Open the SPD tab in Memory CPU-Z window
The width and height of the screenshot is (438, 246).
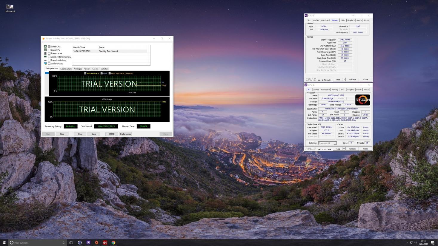point(343,20)
